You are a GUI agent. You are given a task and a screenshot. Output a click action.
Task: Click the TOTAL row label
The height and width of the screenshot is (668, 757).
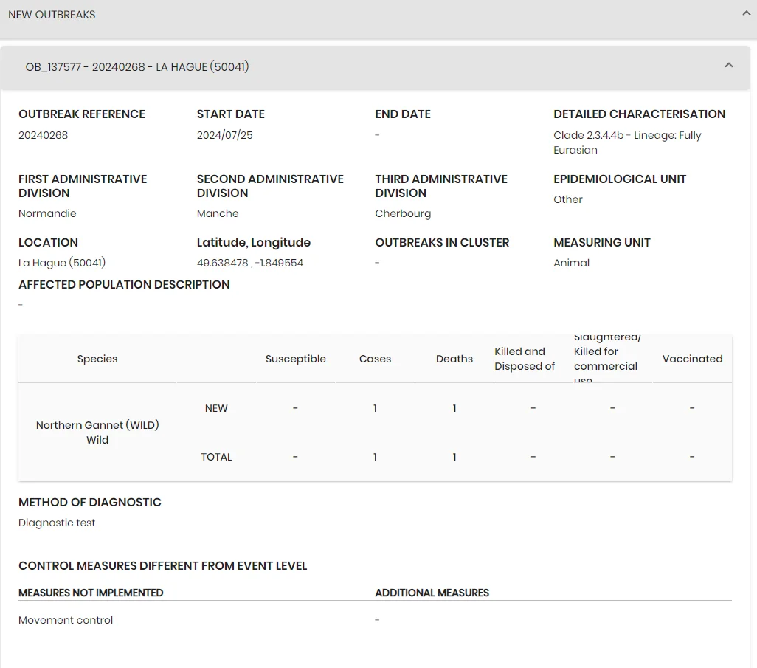[216, 457]
